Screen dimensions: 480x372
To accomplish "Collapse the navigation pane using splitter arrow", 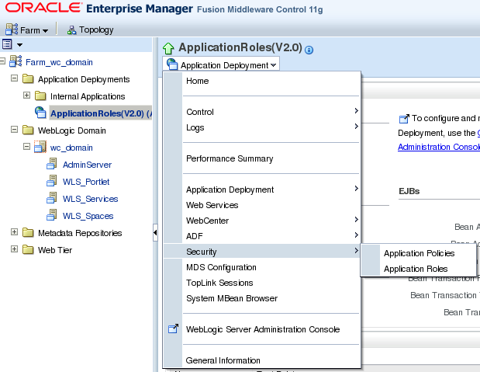I will [155, 232].
